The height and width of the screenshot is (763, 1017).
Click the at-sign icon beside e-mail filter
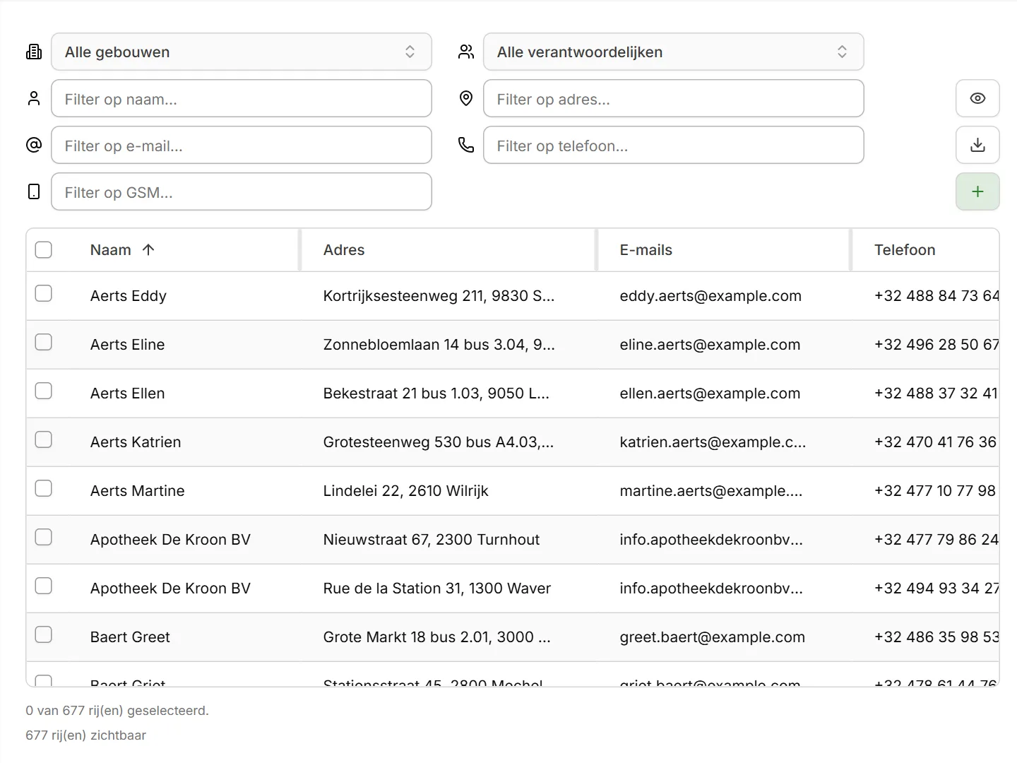point(34,145)
